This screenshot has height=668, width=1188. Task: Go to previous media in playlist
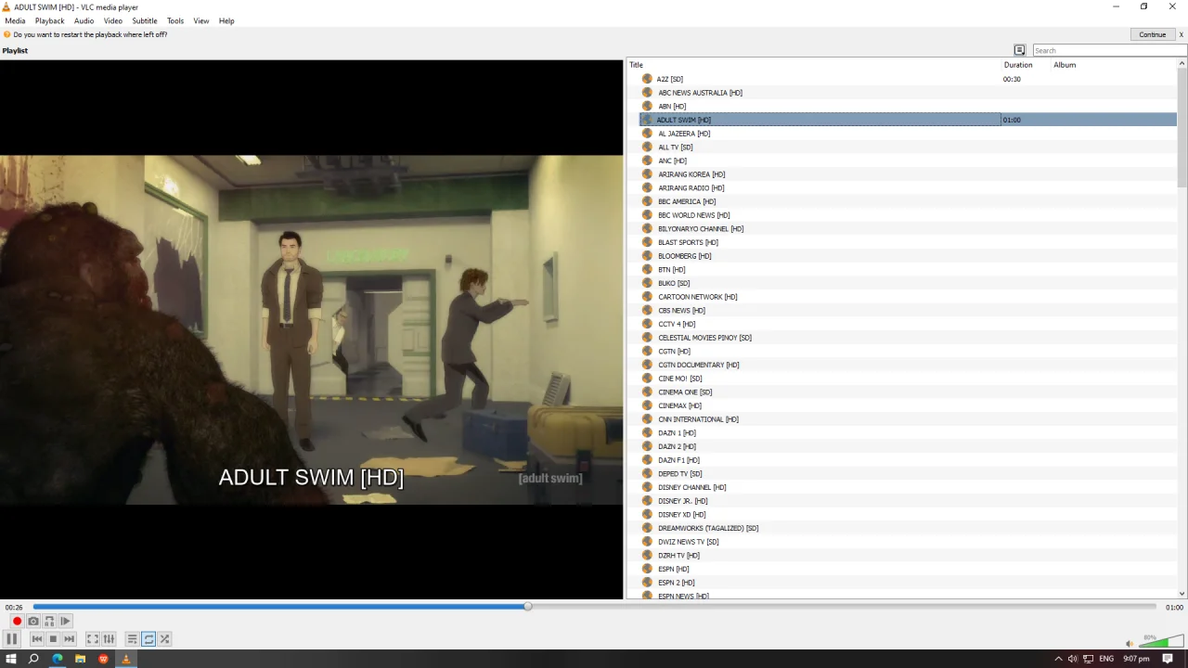coord(37,638)
